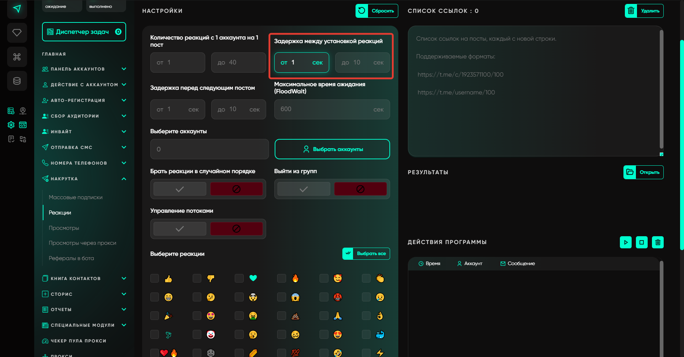This screenshot has width=684, height=357.
Task: Check the box next to fire reaction
Action: 281,278
